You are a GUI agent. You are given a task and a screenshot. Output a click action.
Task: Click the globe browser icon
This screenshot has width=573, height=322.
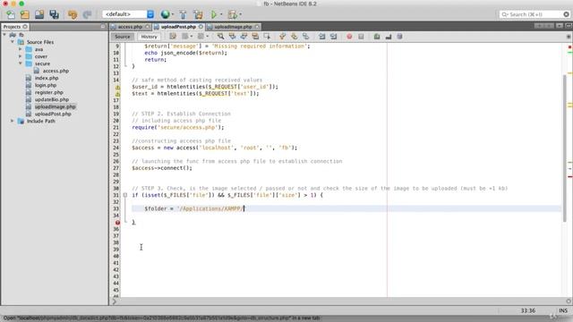pos(165,14)
